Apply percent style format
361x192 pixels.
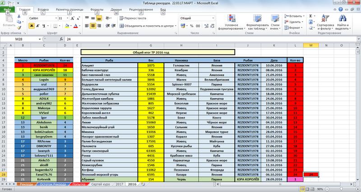pyautogui.click(x=191, y=26)
